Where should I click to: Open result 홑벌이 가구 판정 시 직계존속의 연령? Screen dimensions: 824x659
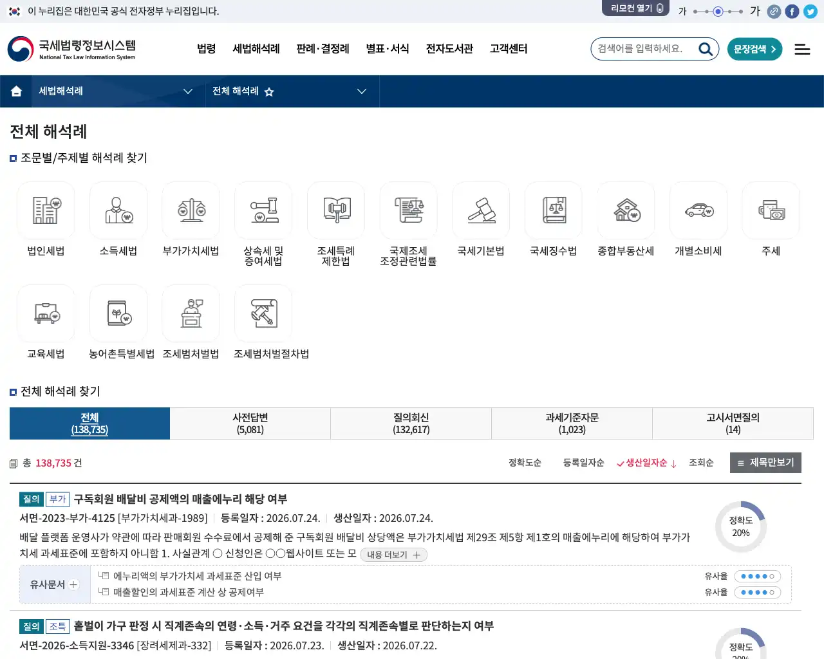[283, 626]
